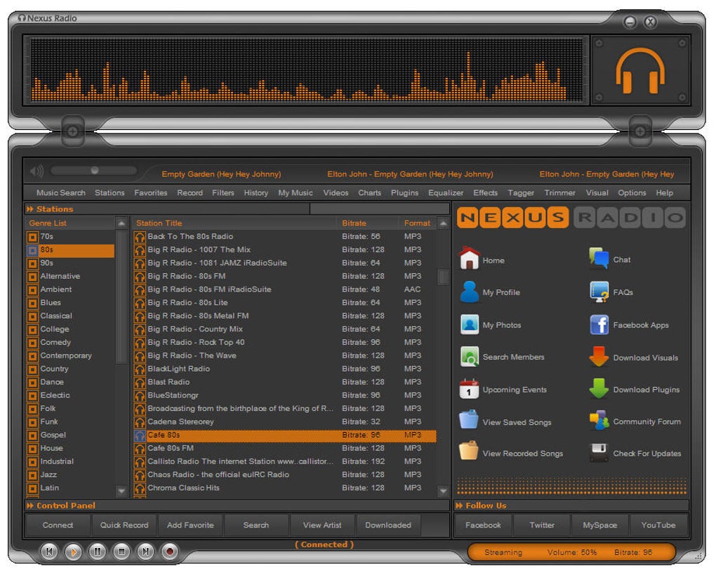Screen dimensions: 716x576
Task: Open the View Recorded Songs folder icon
Action: click(469, 451)
